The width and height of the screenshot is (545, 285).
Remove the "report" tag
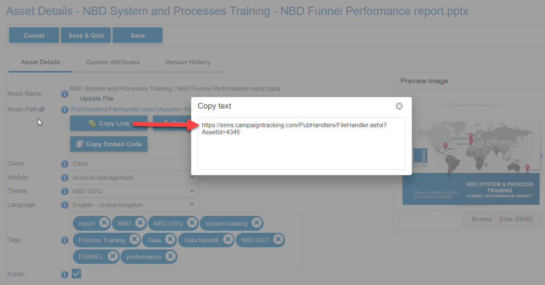[x=104, y=223]
